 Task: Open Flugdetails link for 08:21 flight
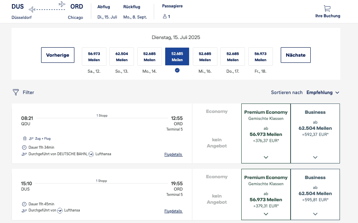[173, 154]
